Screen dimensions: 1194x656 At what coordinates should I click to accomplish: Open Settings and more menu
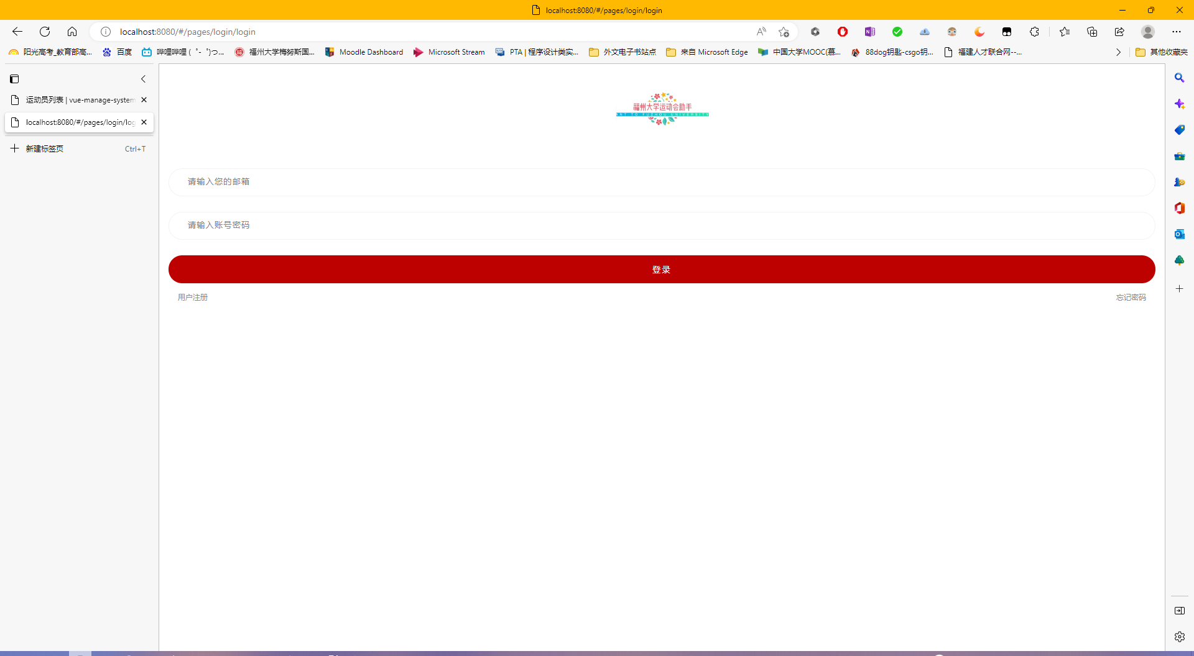[x=1177, y=32]
